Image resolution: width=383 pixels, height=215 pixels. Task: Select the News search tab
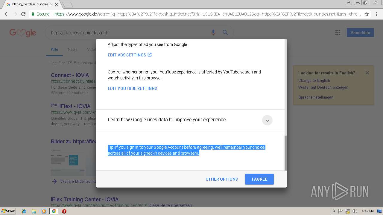72,50
